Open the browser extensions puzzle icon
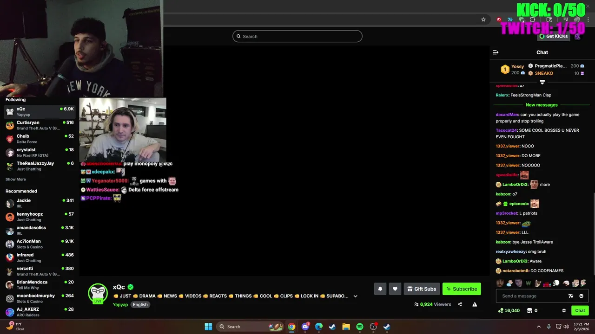The height and width of the screenshot is (334, 595). [x=532, y=19]
